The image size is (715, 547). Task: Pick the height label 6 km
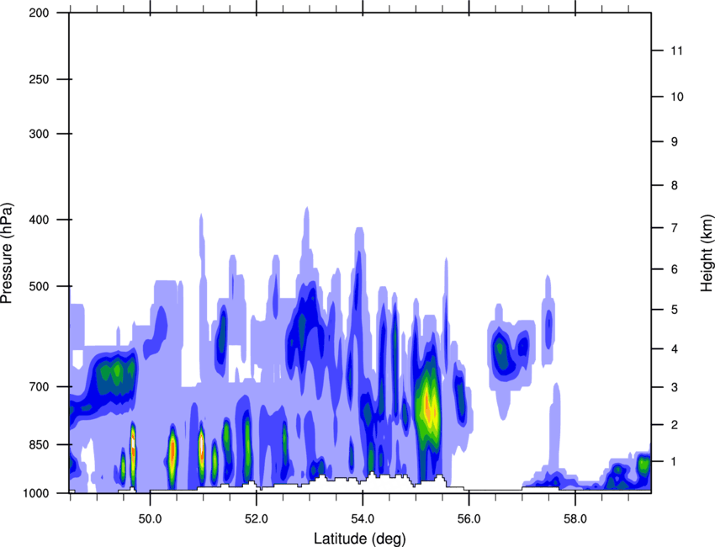(x=674, y=269)
